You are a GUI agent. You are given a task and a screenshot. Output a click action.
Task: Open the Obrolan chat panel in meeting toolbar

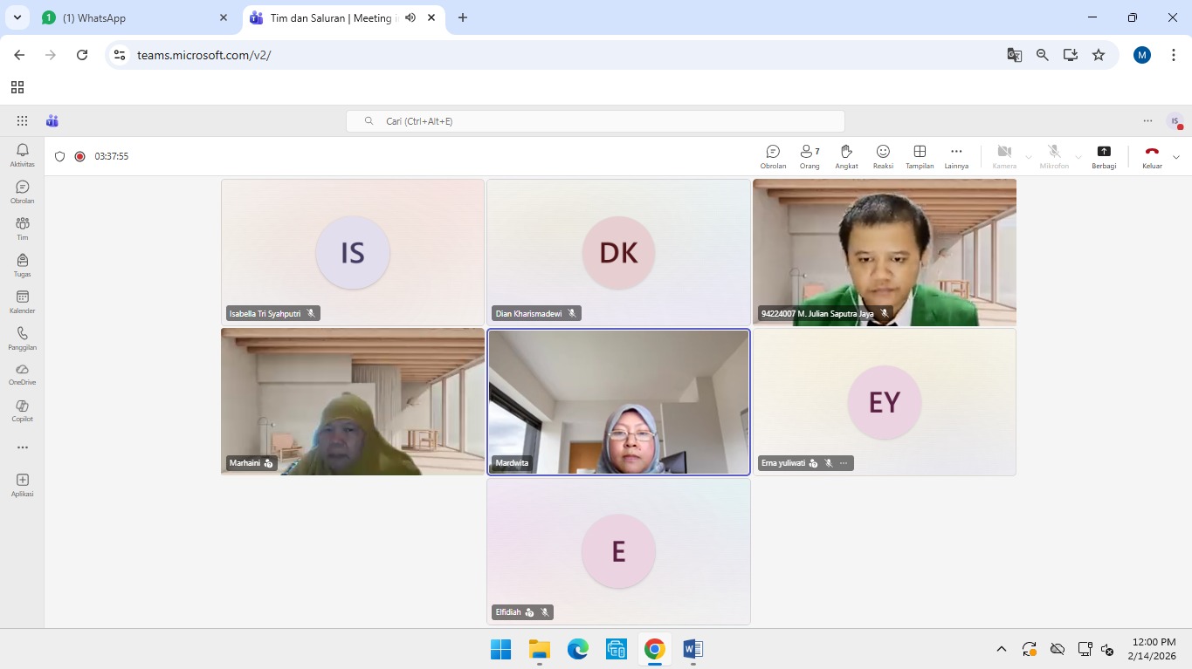(773, 156)
